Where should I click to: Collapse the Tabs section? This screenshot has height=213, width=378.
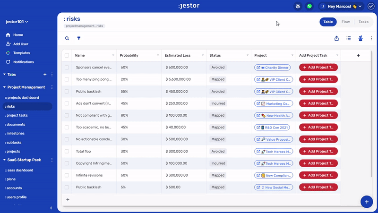[4, 75]
